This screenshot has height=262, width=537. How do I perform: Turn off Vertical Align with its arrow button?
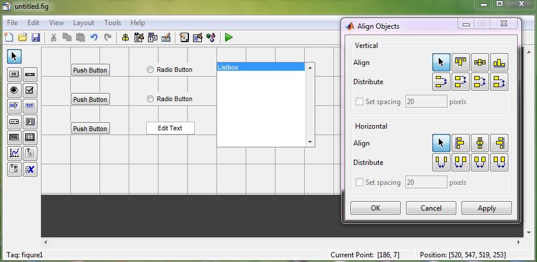(441, 63)
